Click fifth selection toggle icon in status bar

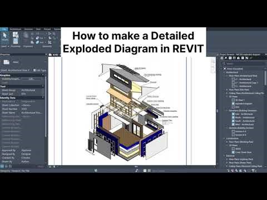pyautogui.click(x=245, y=171)
